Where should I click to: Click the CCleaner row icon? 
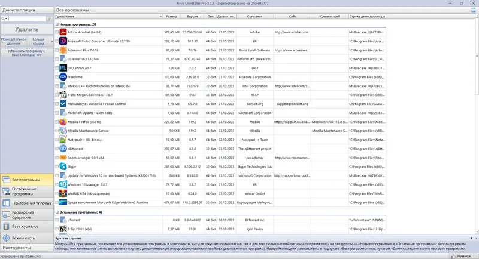tap(63, 59)
